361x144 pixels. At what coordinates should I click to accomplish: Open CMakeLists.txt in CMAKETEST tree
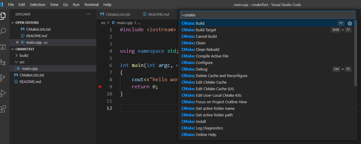[53, 75]
